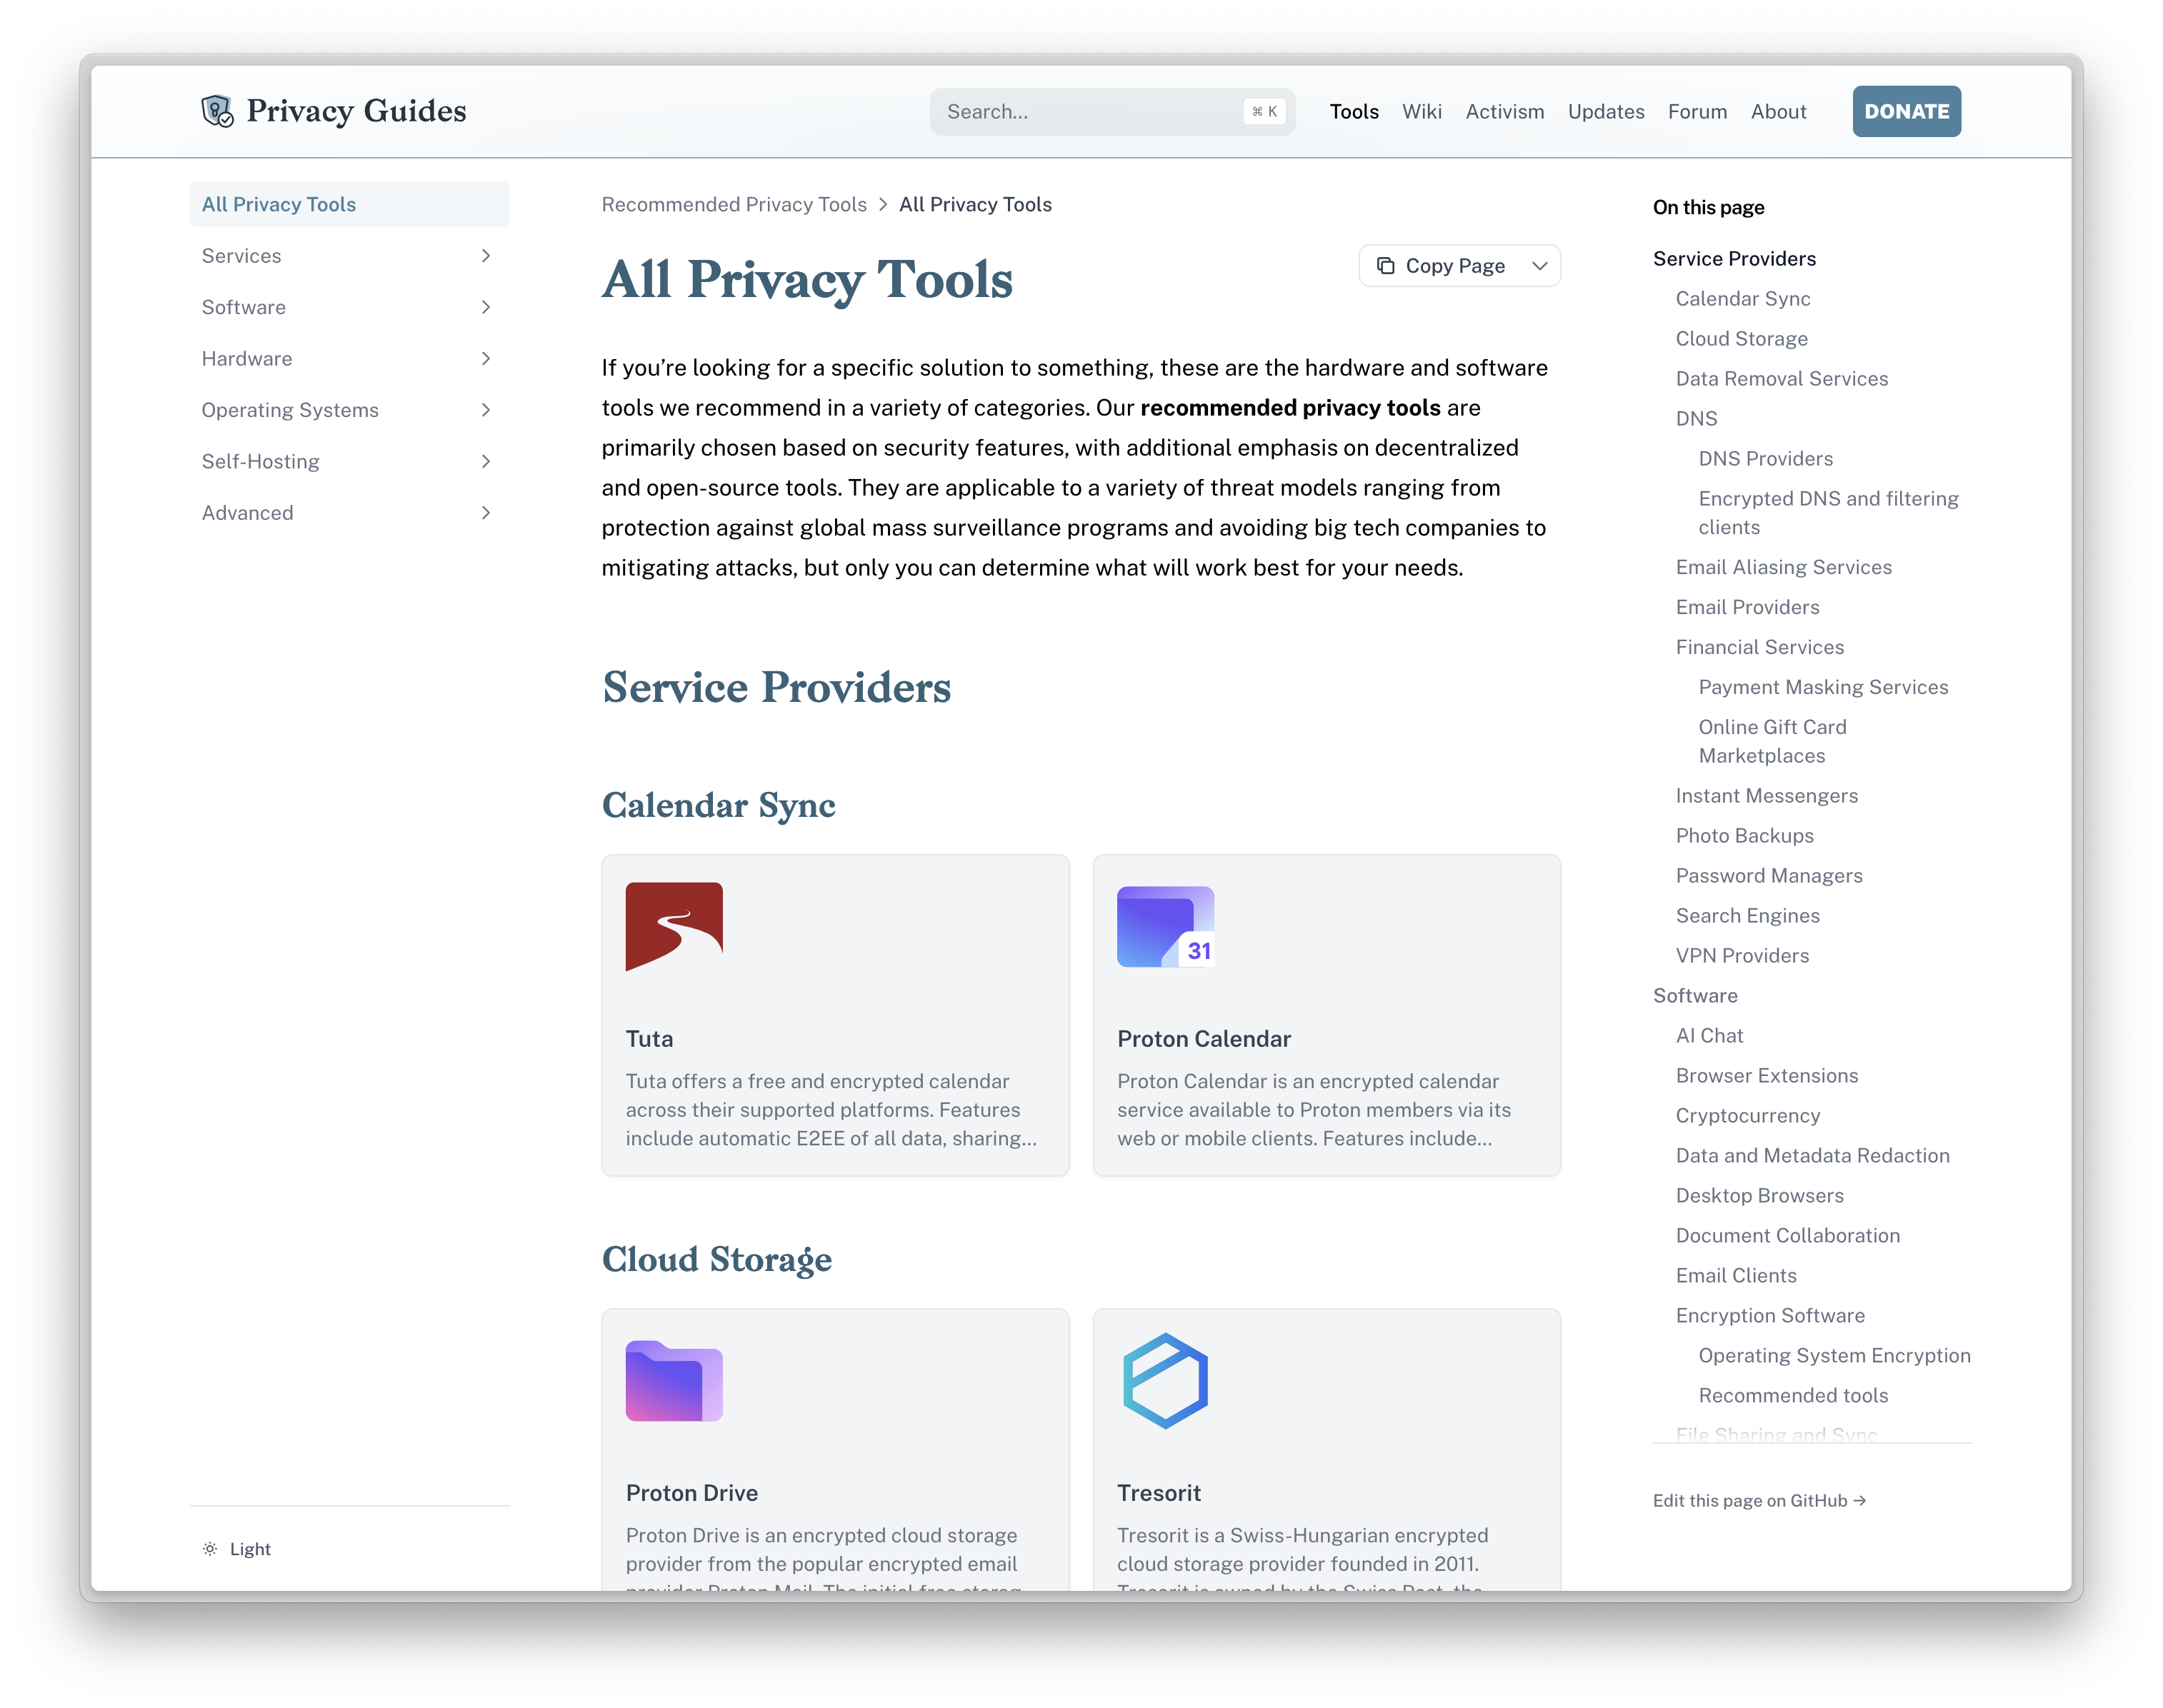Click the DONATE button
This screenshot has width=2163, height=1708.
pyautogui.click(x=1906, y=112)
